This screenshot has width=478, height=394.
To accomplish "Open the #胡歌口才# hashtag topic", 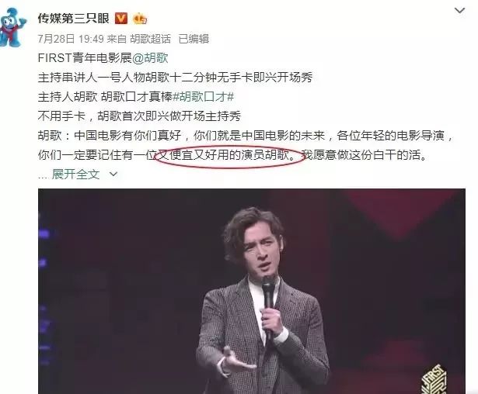I will [x=204, y=97].
